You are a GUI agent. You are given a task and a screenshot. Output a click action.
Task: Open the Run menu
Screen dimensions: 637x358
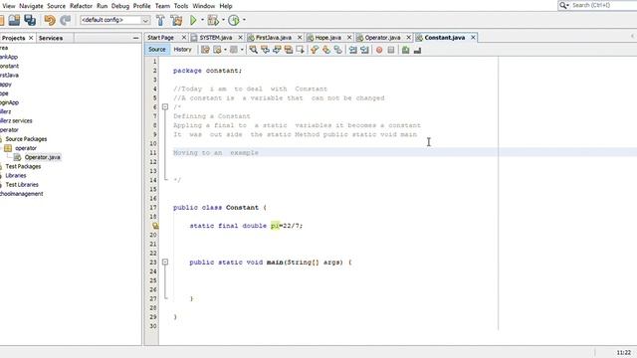coord(102,6)
